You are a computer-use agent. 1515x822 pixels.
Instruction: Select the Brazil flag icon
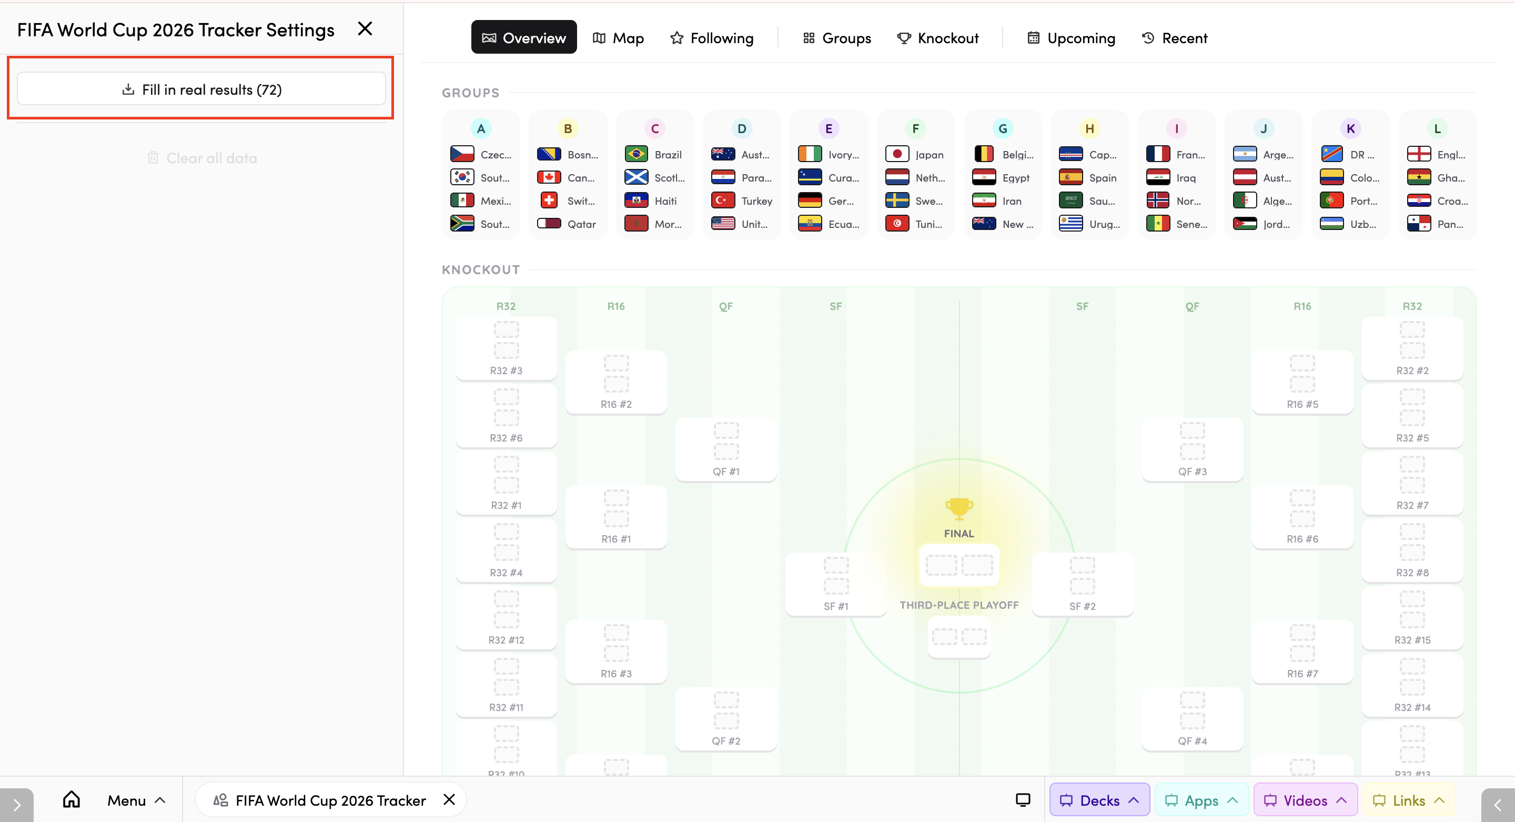637,154
